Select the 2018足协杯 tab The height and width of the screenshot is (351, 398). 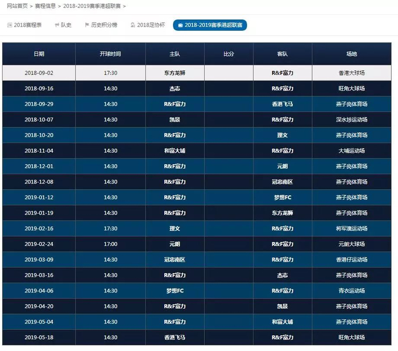point(148,25)
